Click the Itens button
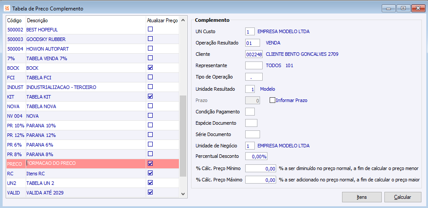428x208 pixels. (361, 197)
